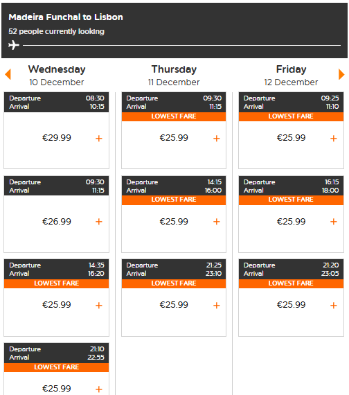Expand the Wednesday 14:35 flight plus icon
This screenshot has width=349, height=395.
click(x=99, y=306)
